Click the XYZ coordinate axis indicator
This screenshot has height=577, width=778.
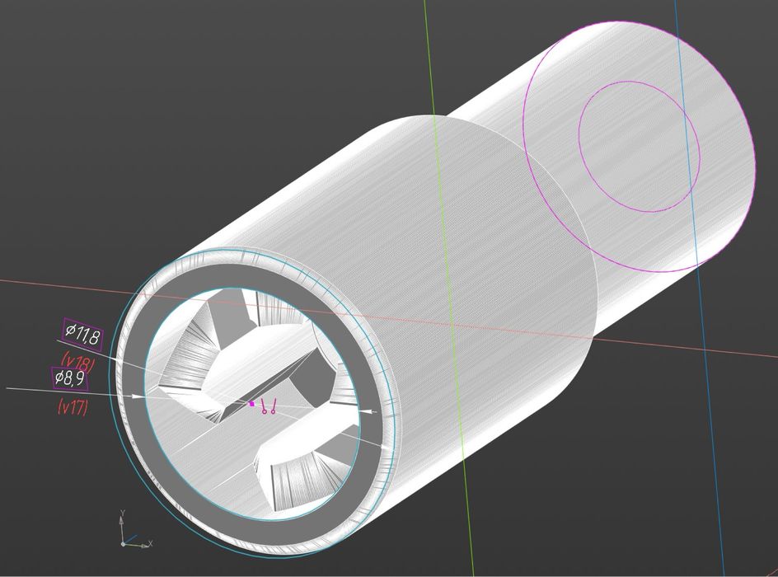pyautogui.click(x=135, y=529)
